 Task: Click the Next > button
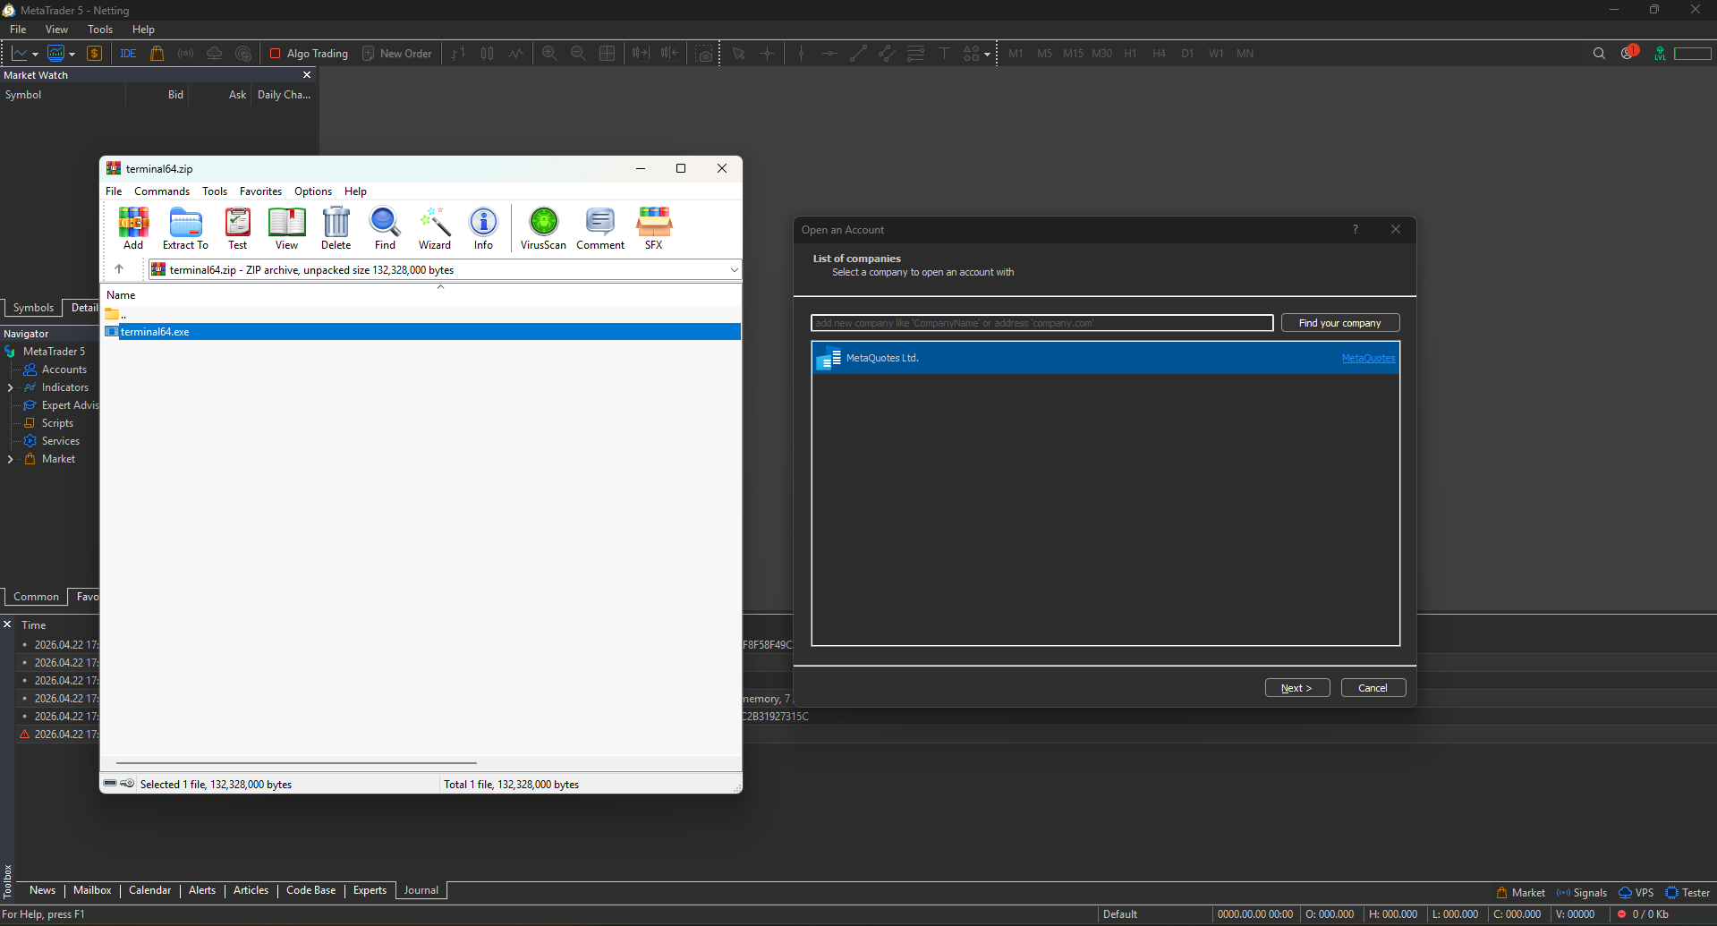coord(1297,688)
